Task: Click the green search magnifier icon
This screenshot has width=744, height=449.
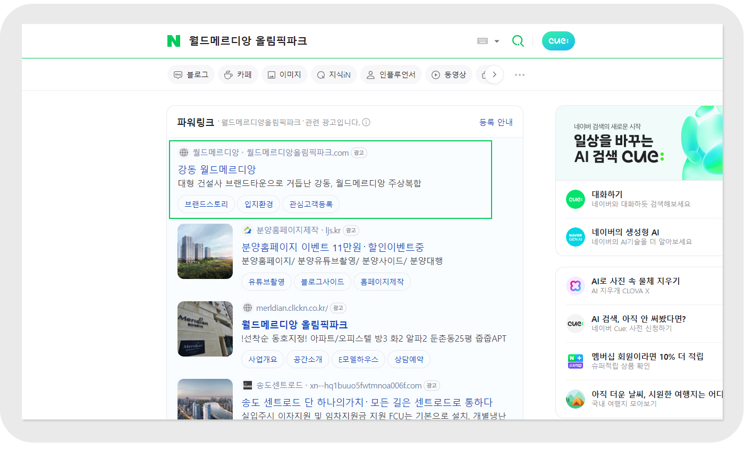Action: pyautogui.click(x=518, y=41)
